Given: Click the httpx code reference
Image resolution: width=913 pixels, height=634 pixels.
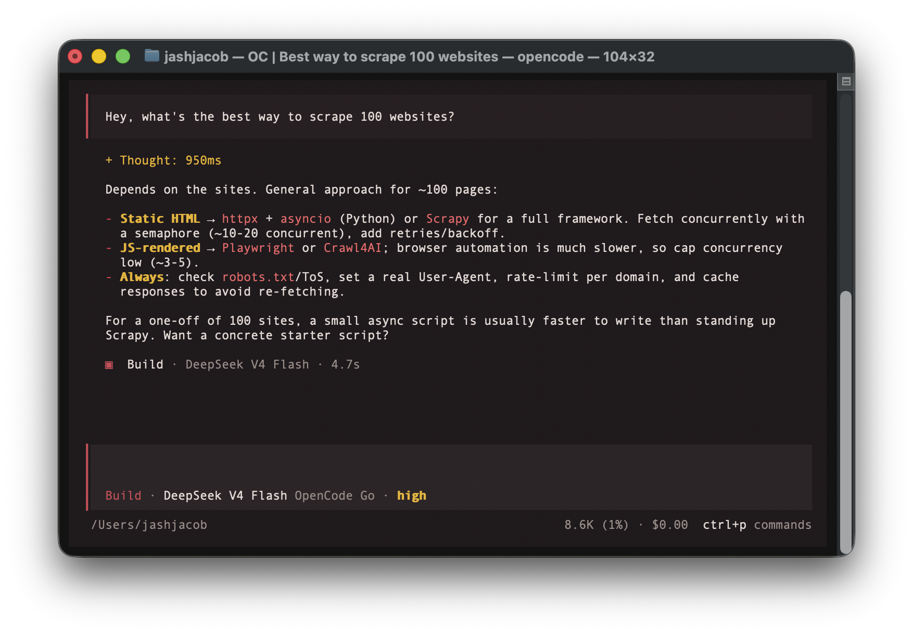Looking at the screenshot, I should tap(239, 219).
